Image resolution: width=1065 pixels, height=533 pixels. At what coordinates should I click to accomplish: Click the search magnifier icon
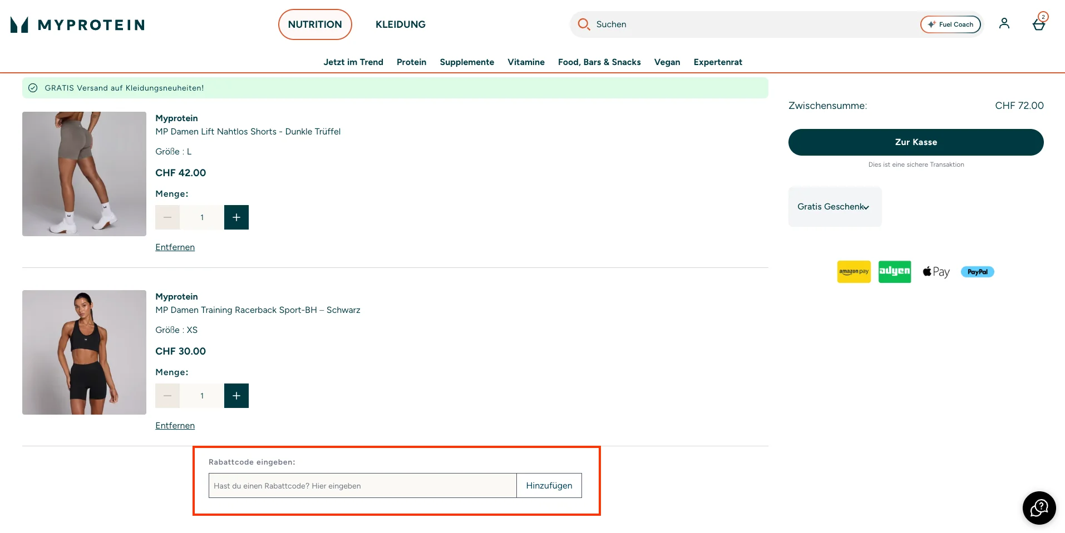tap(584, 24)
